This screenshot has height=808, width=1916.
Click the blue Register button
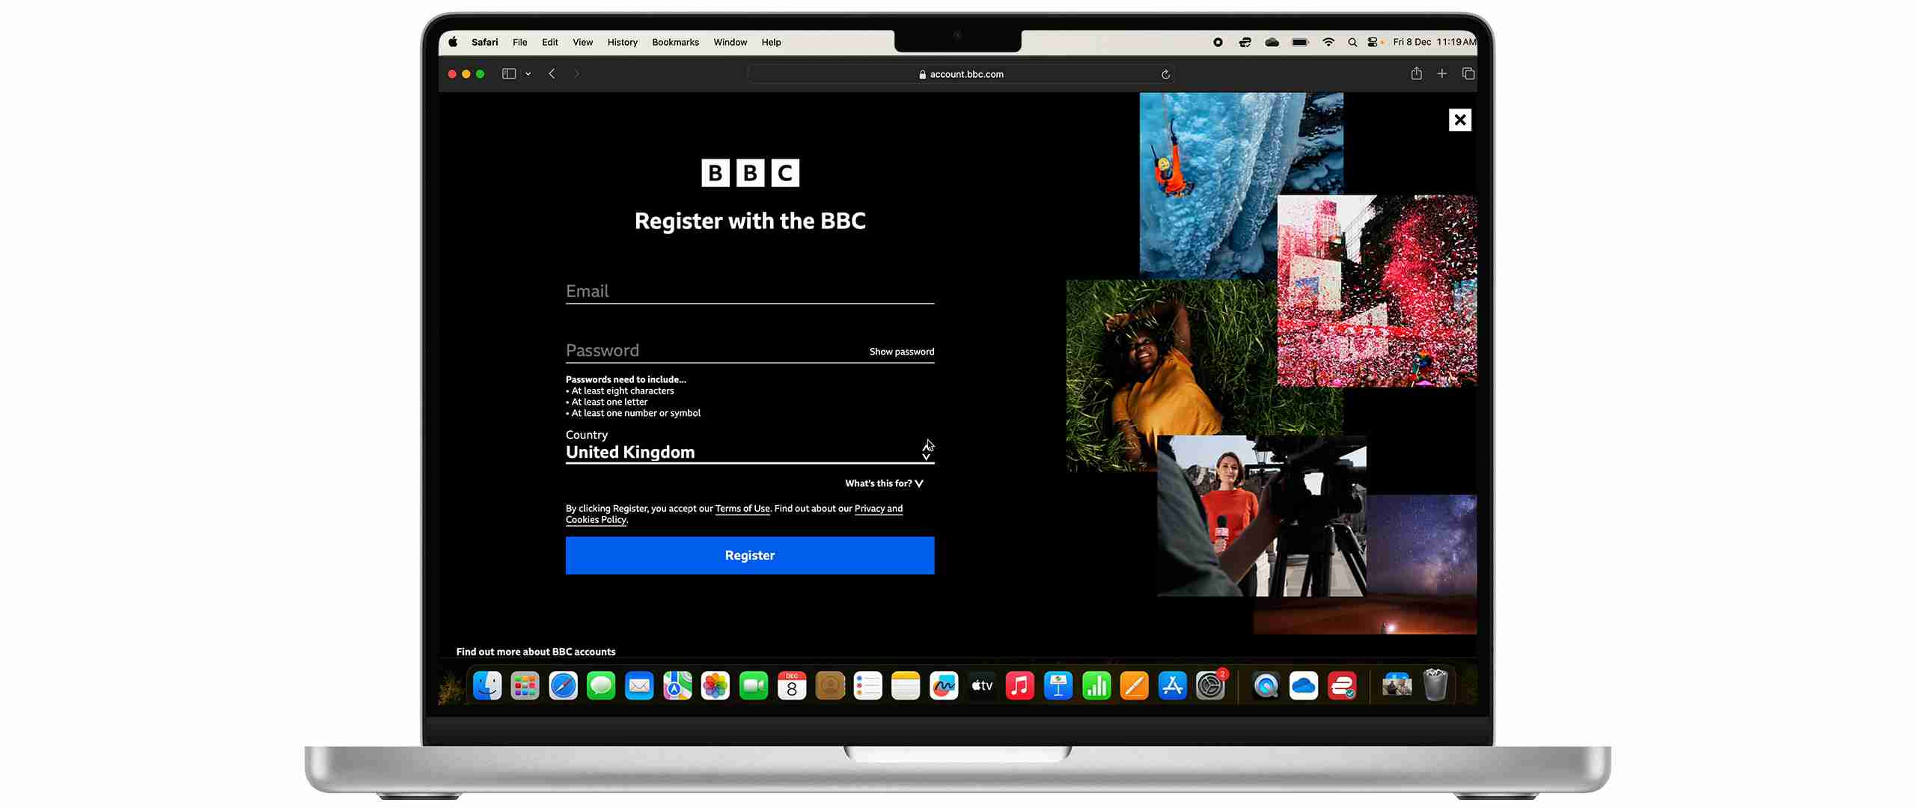[750, 555]
